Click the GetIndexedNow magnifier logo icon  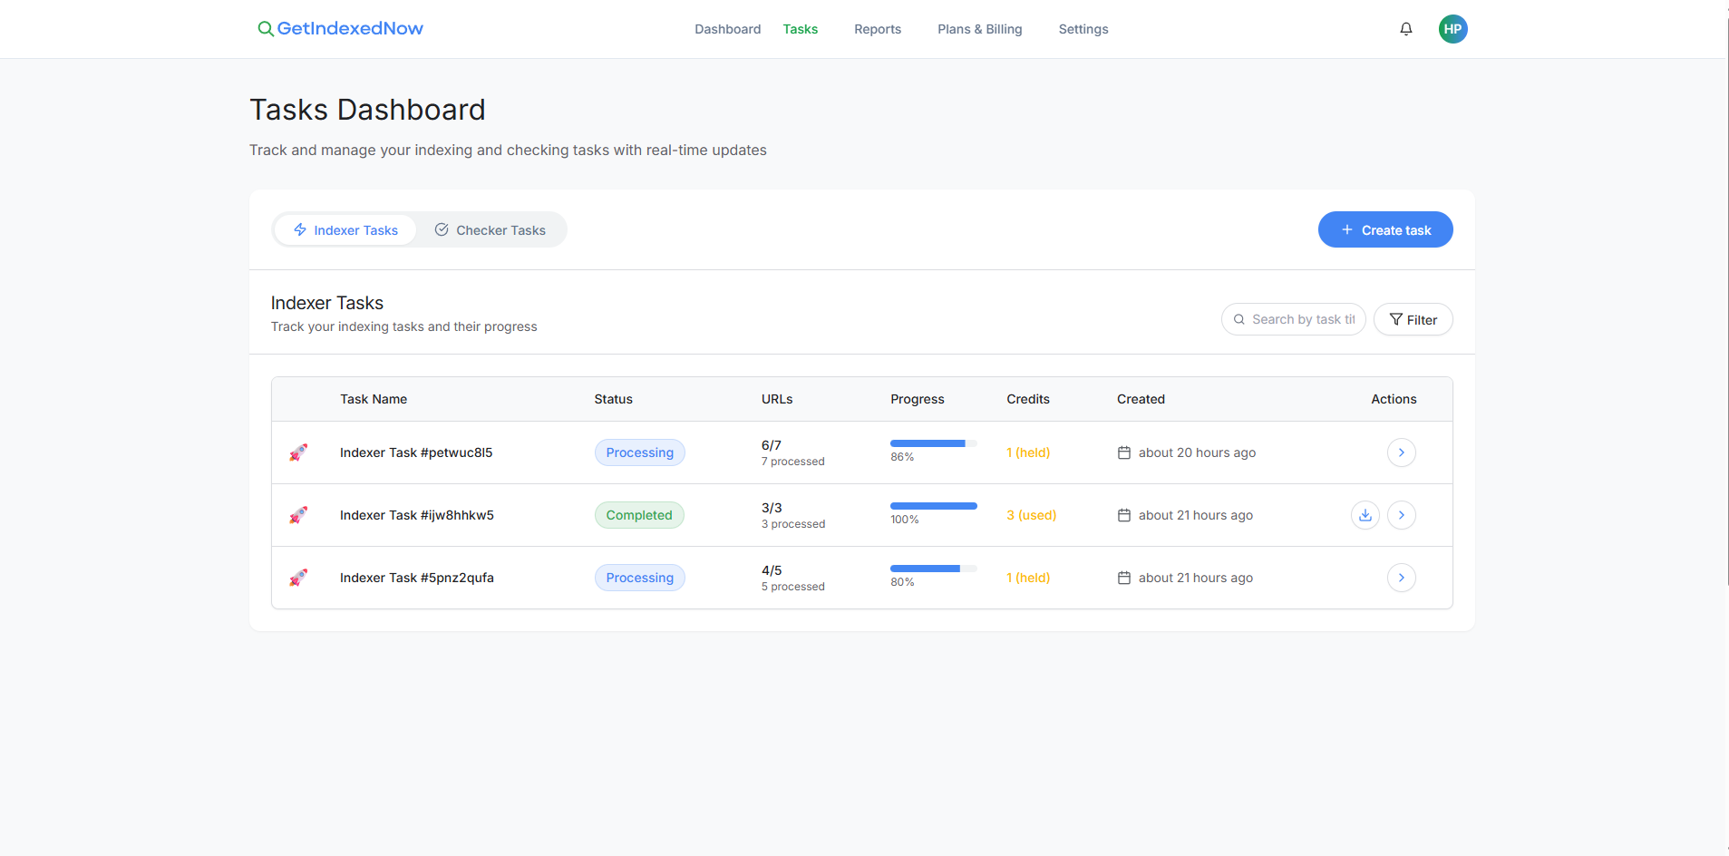266,28
